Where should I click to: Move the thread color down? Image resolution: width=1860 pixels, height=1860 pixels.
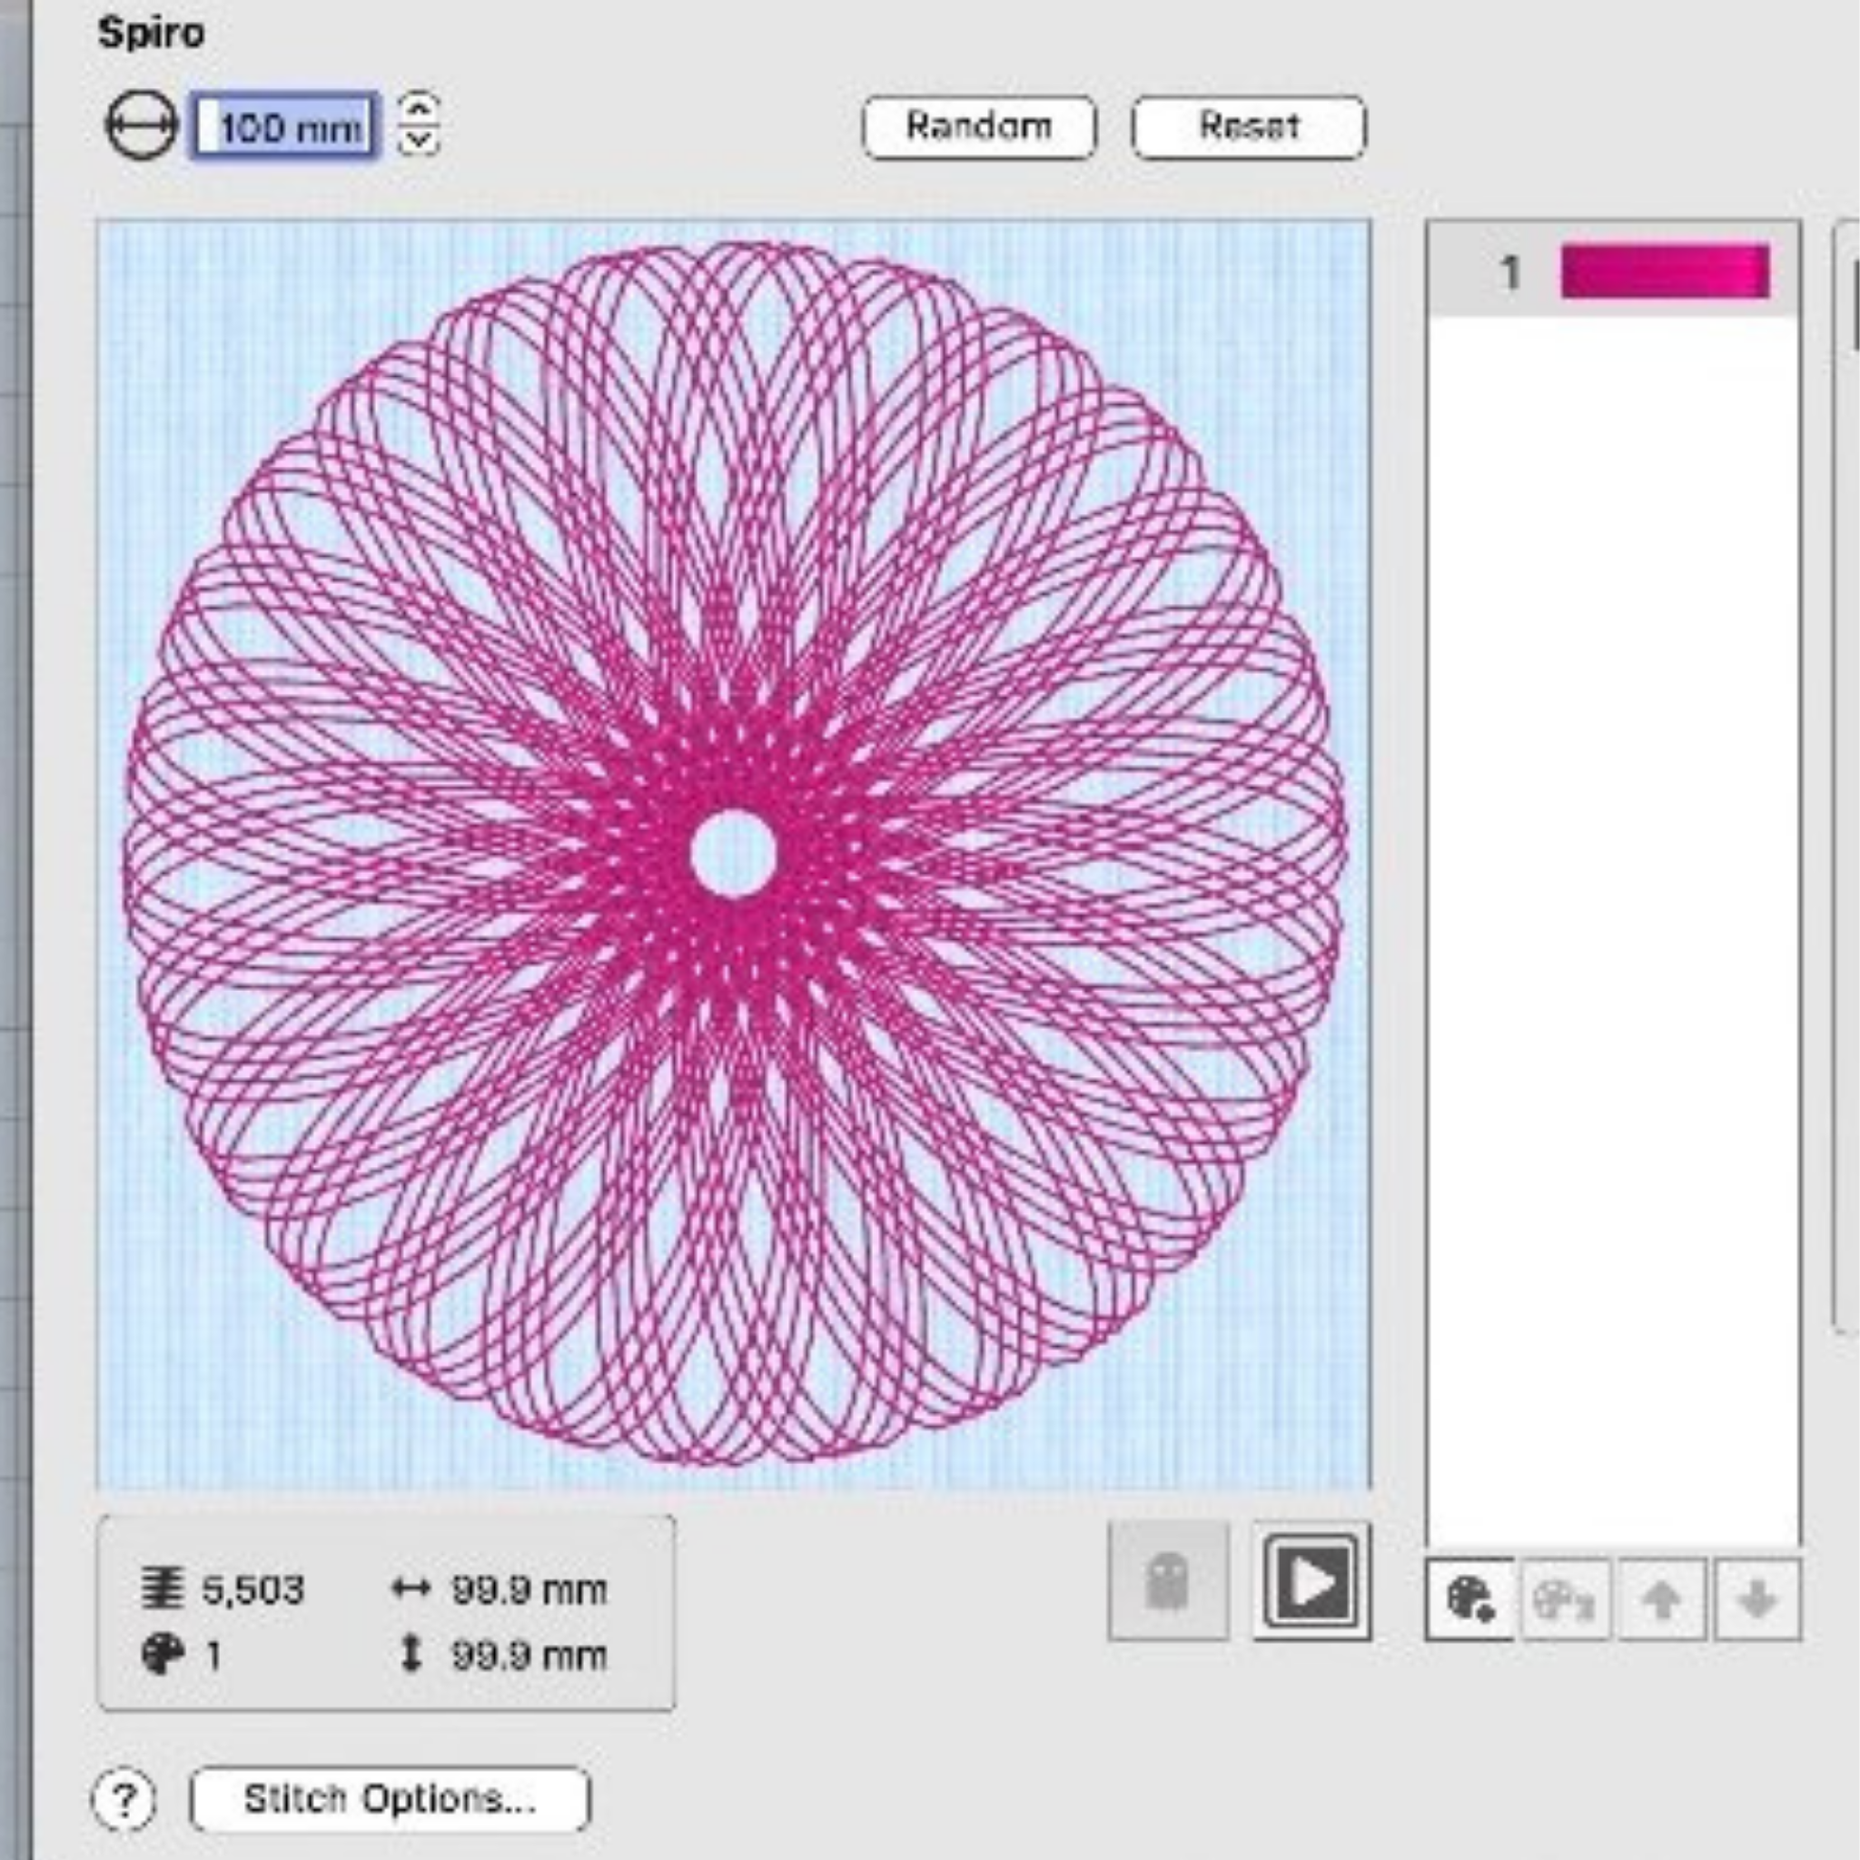(1757, 1599)
